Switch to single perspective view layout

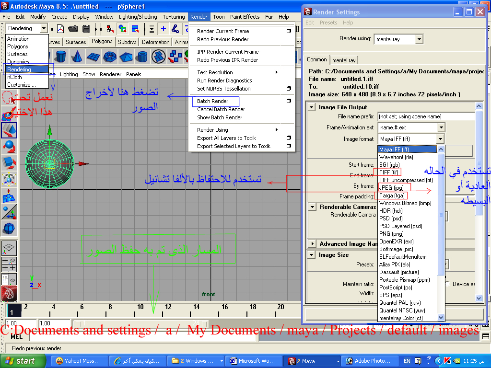pyautogui.click(x=9, y=248)
